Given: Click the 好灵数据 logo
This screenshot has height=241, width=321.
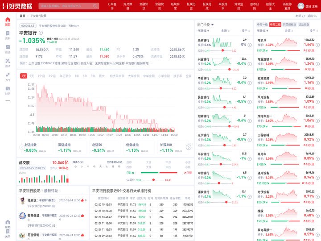Looking at the screenshot, I should point(17,6).
